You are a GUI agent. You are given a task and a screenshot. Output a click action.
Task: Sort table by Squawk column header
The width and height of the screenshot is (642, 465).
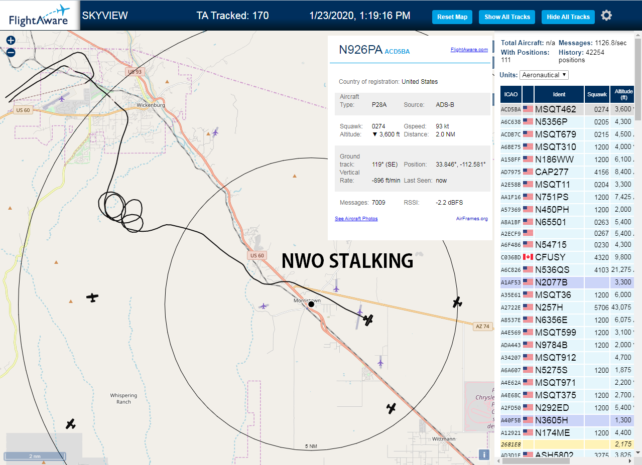point(597,94)
